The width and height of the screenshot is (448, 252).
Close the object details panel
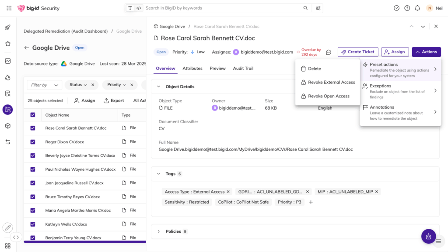[x=436, y=27]
